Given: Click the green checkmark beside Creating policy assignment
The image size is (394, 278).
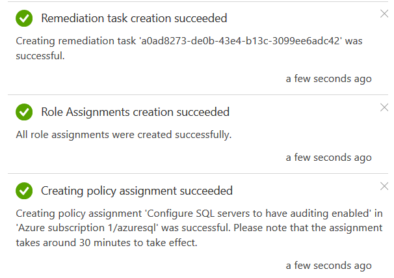Looking at the screenshot, I should click(x=24, y=191).
